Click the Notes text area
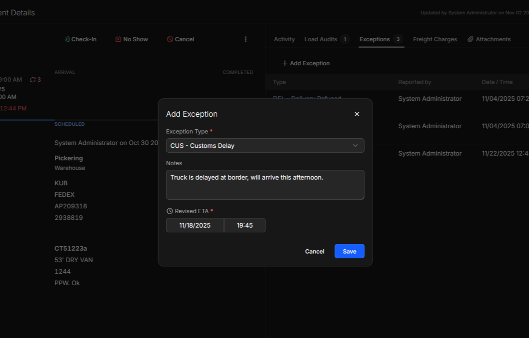The width and height of the screenshot is (529, 338). pos(265,184)
